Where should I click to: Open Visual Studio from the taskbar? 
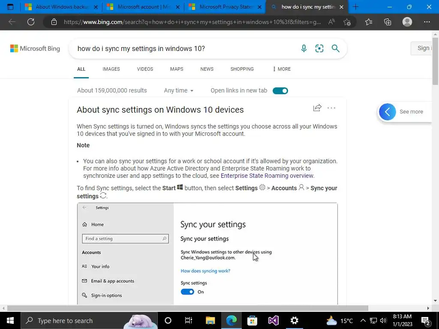point(273,320)
